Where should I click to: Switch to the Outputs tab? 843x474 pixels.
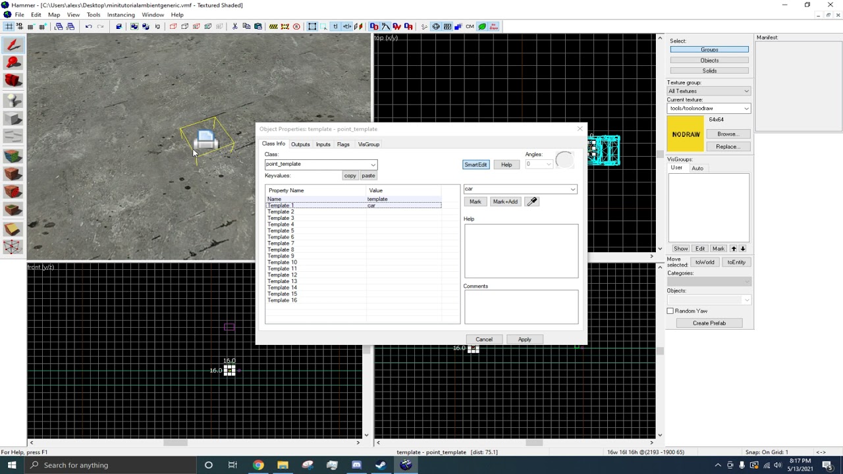coord(300,144)
